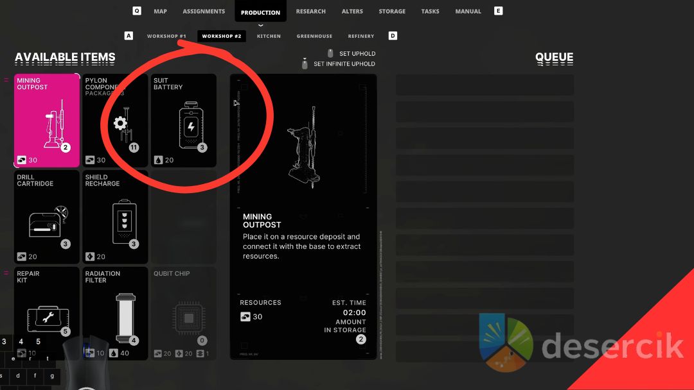The height and width of the screenshot is (390, 694).
Task: Select the Mining Outpost item card
Action: [47, 120]
